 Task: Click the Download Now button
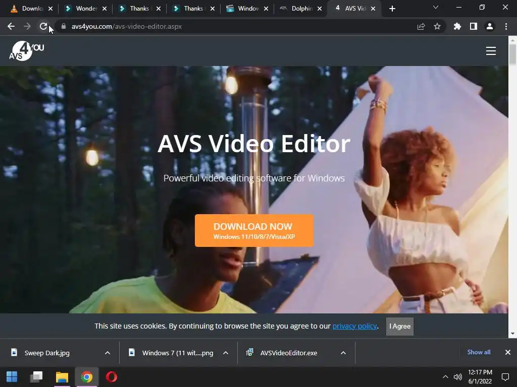[x=254, y=231]
